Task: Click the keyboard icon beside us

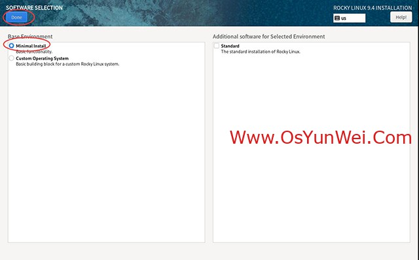Action: 337,18
